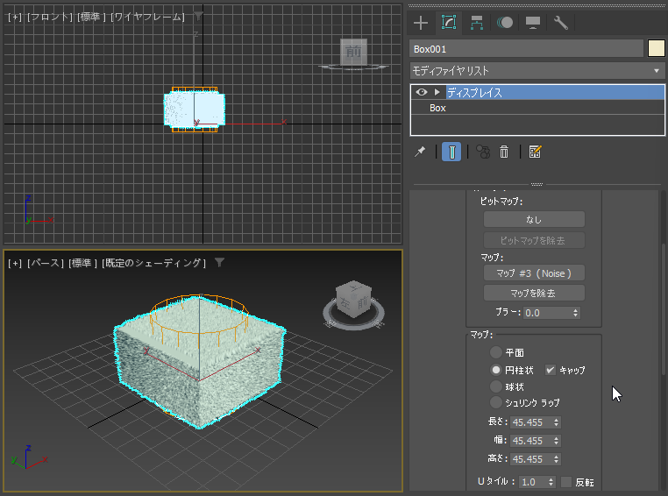This screenshot has height=496, width=668.
Task: Open the Create panel tab (plus icon)
Action: [x=421, y=23]
